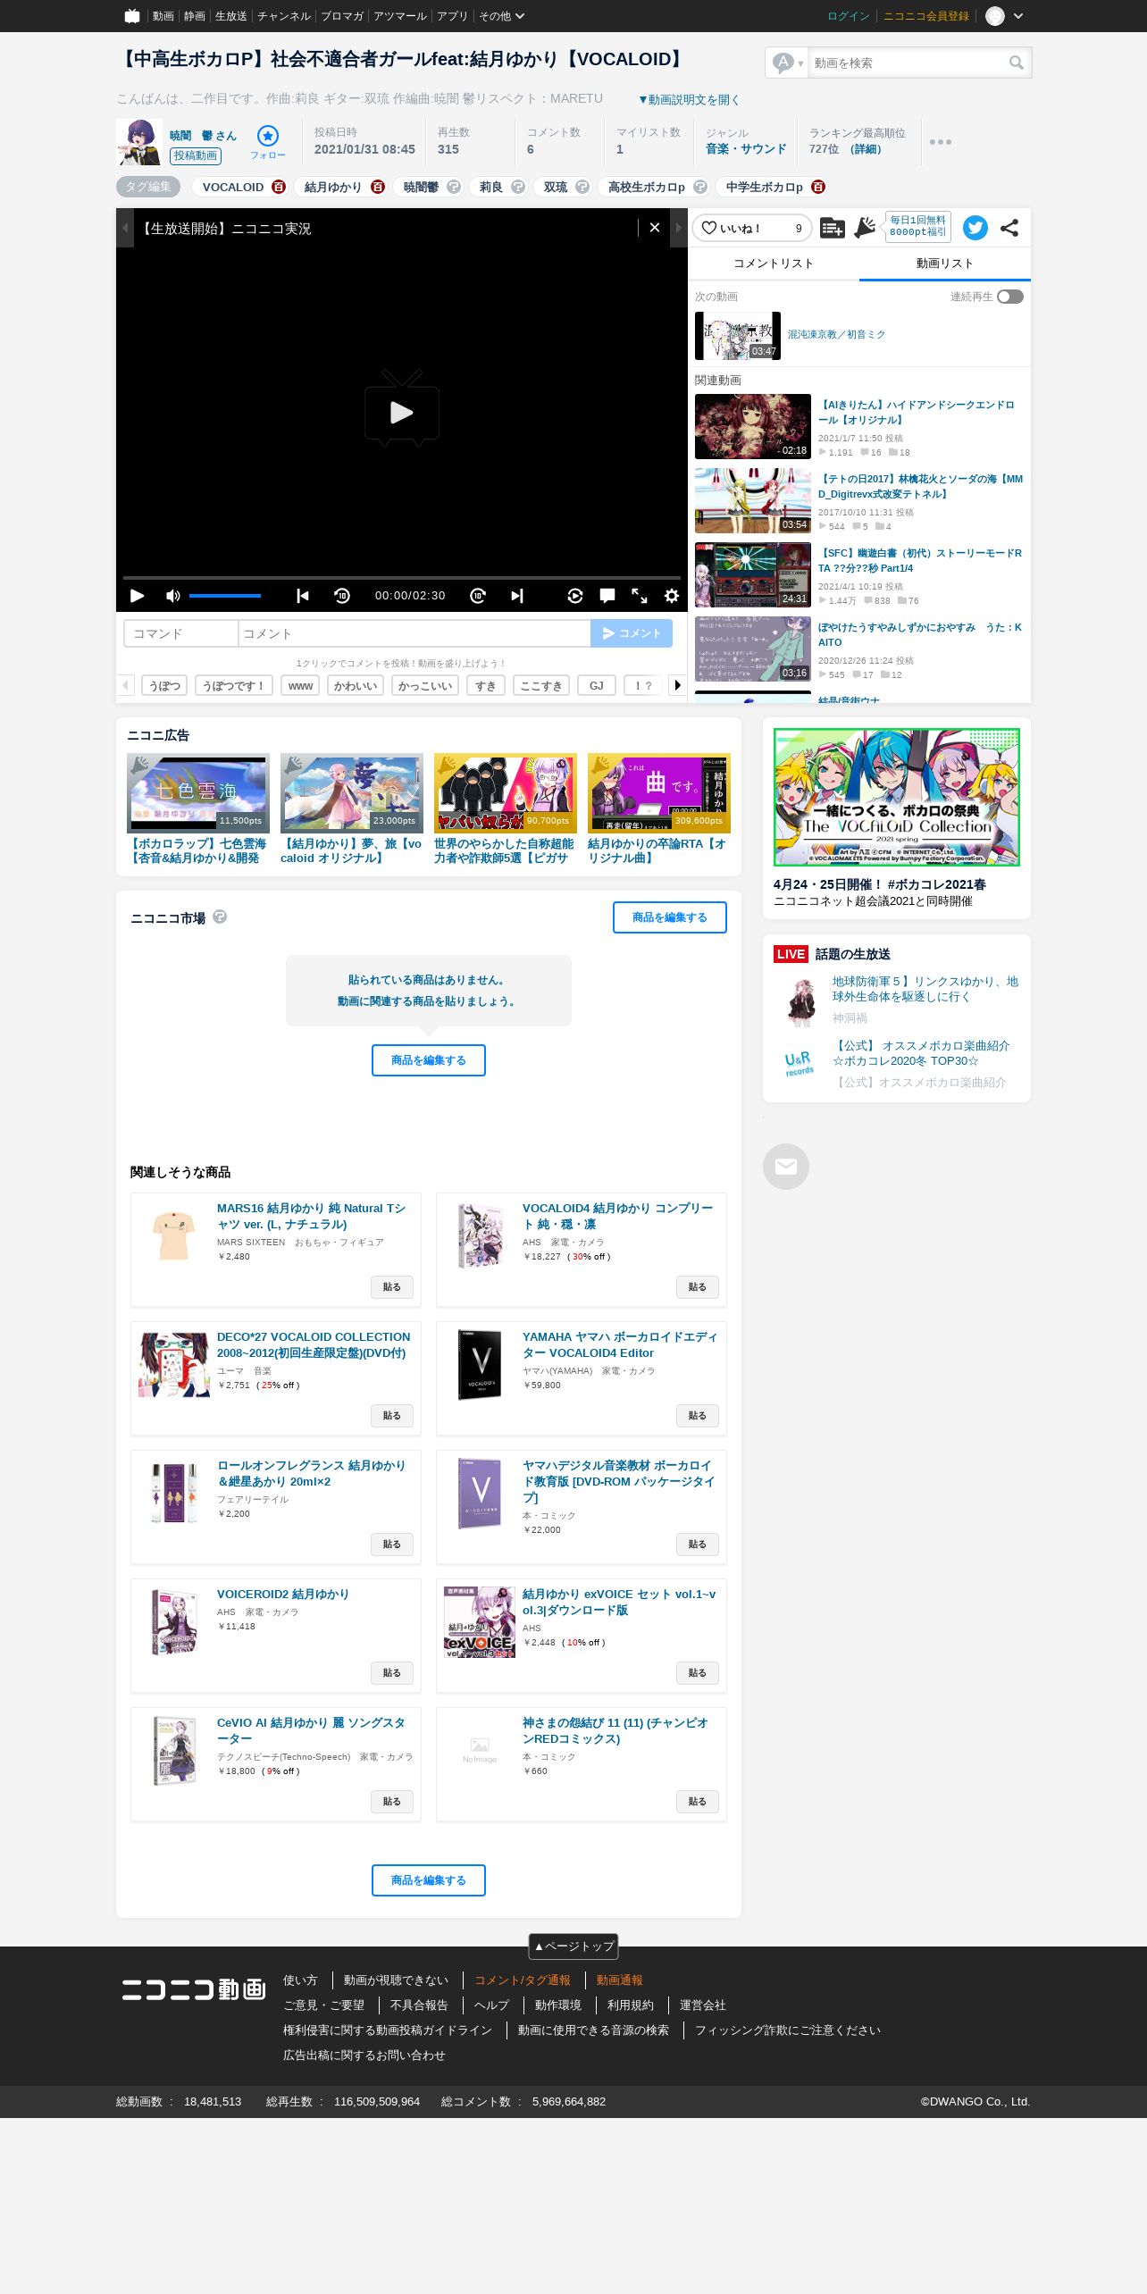The height and width of the screenshot is (2294, 1147).
Task: Click top-right 商品を編集する button in market header
Action: tap(670, 917)
